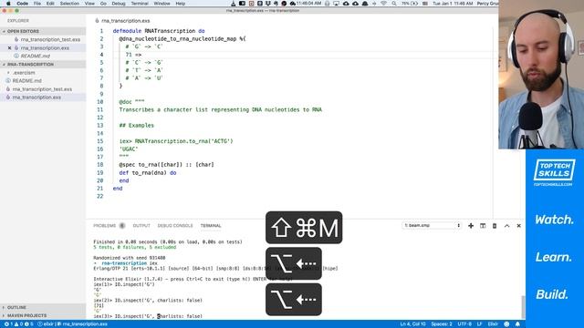This screenshot has width=584, height=328.
Task: Change indentation via 'Spaces: 2'
Action: tap(442, 324)
